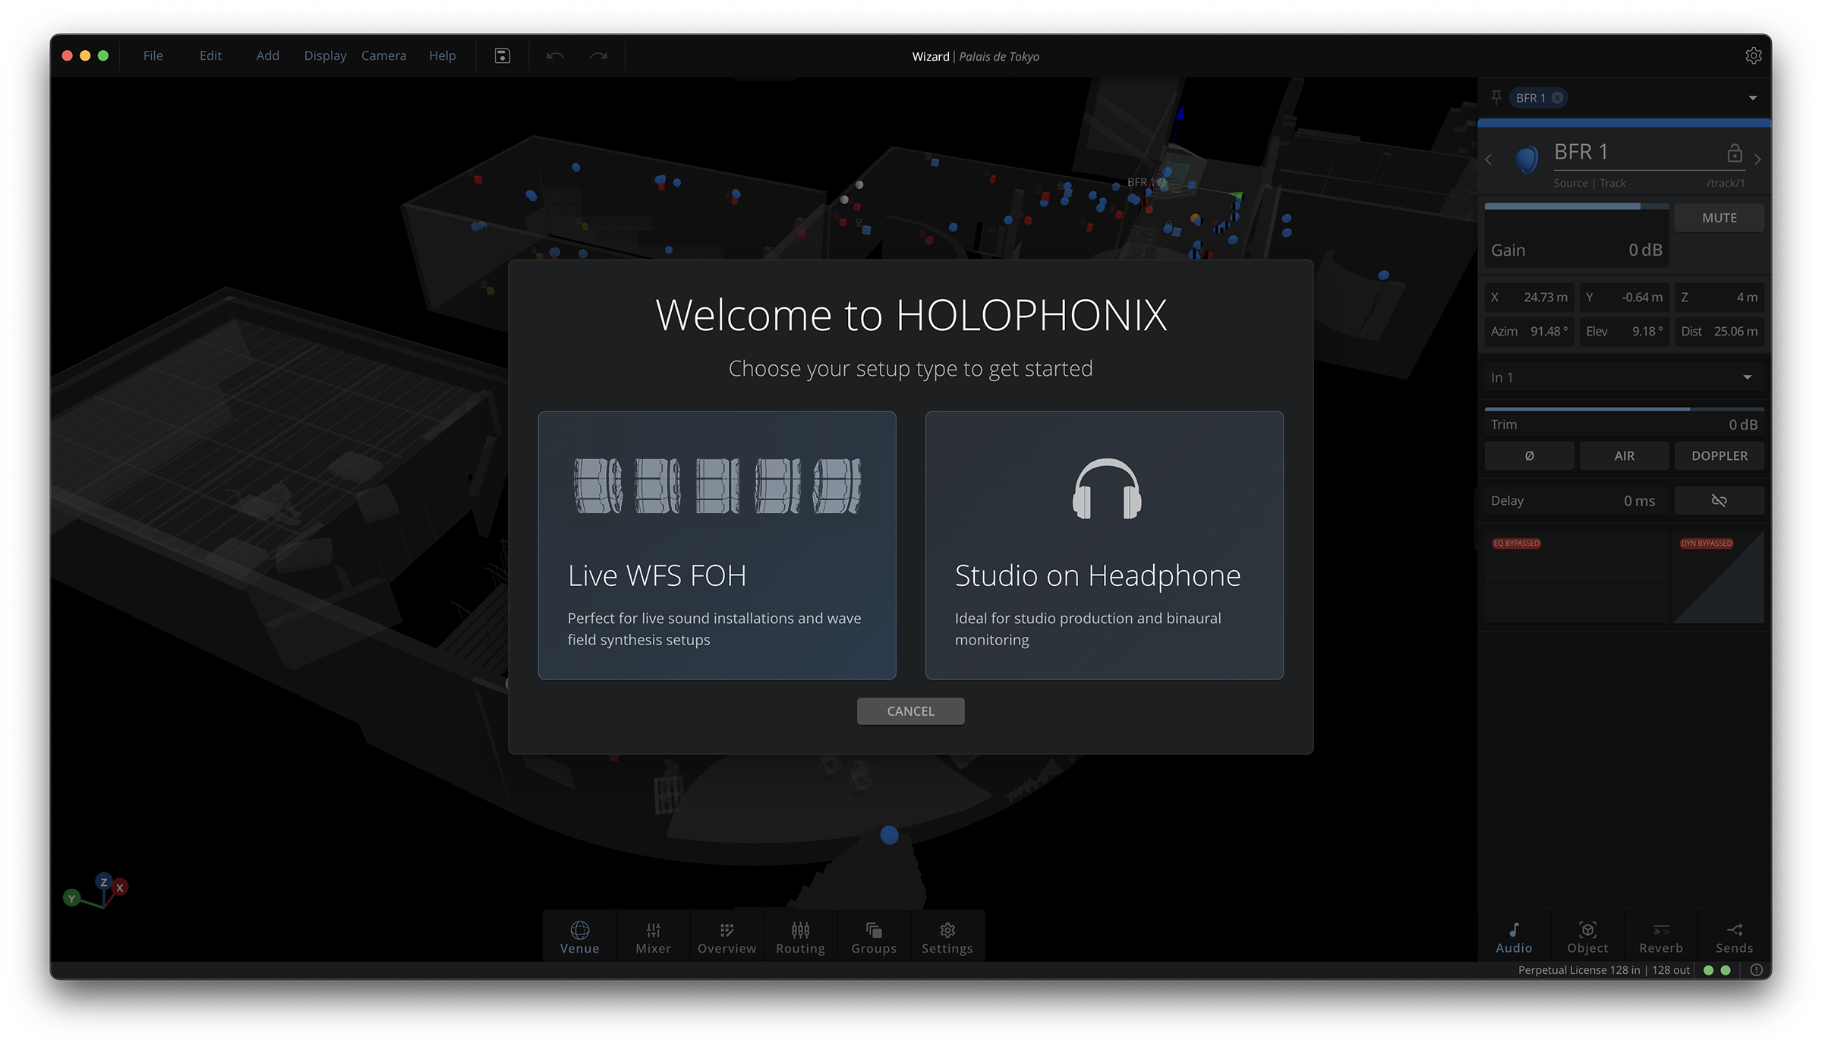Click the undo arrow icon

click(x=555, y=56)
